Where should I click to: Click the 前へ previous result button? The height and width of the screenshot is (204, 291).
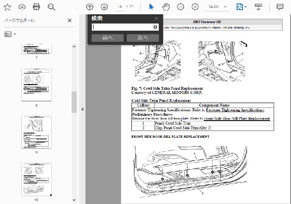[107, 38]
